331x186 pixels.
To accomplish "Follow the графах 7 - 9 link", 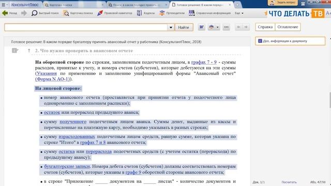I will [204, 62].
